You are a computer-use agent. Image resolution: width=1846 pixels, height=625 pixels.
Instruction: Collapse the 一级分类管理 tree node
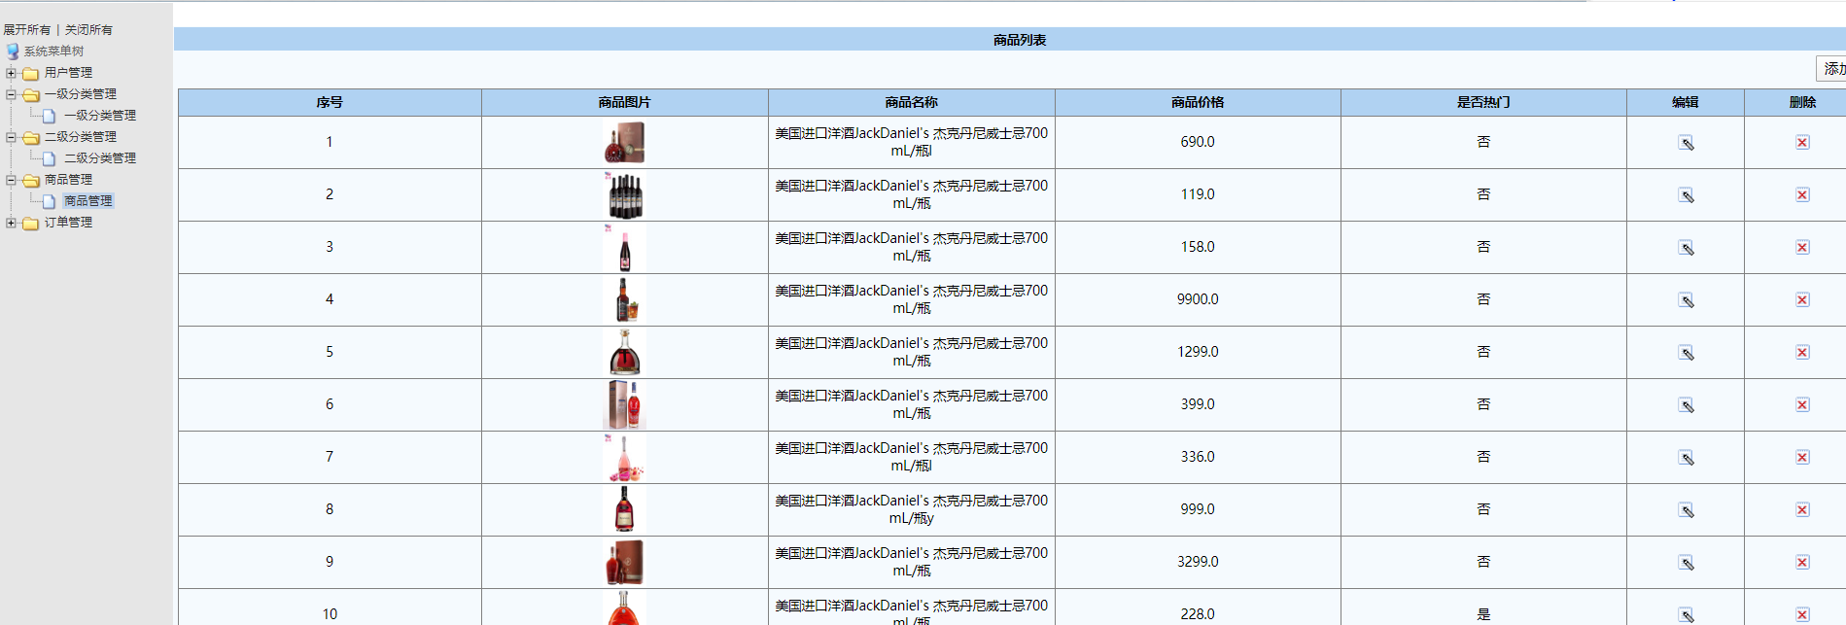11,94
